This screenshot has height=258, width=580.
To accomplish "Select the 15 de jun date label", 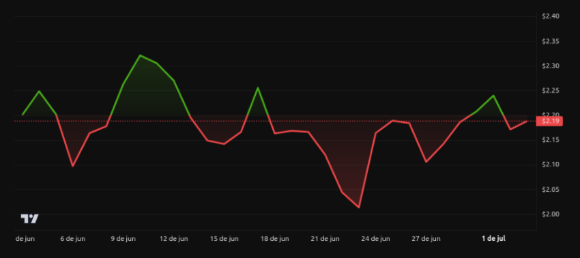I will tap(224, 239).
